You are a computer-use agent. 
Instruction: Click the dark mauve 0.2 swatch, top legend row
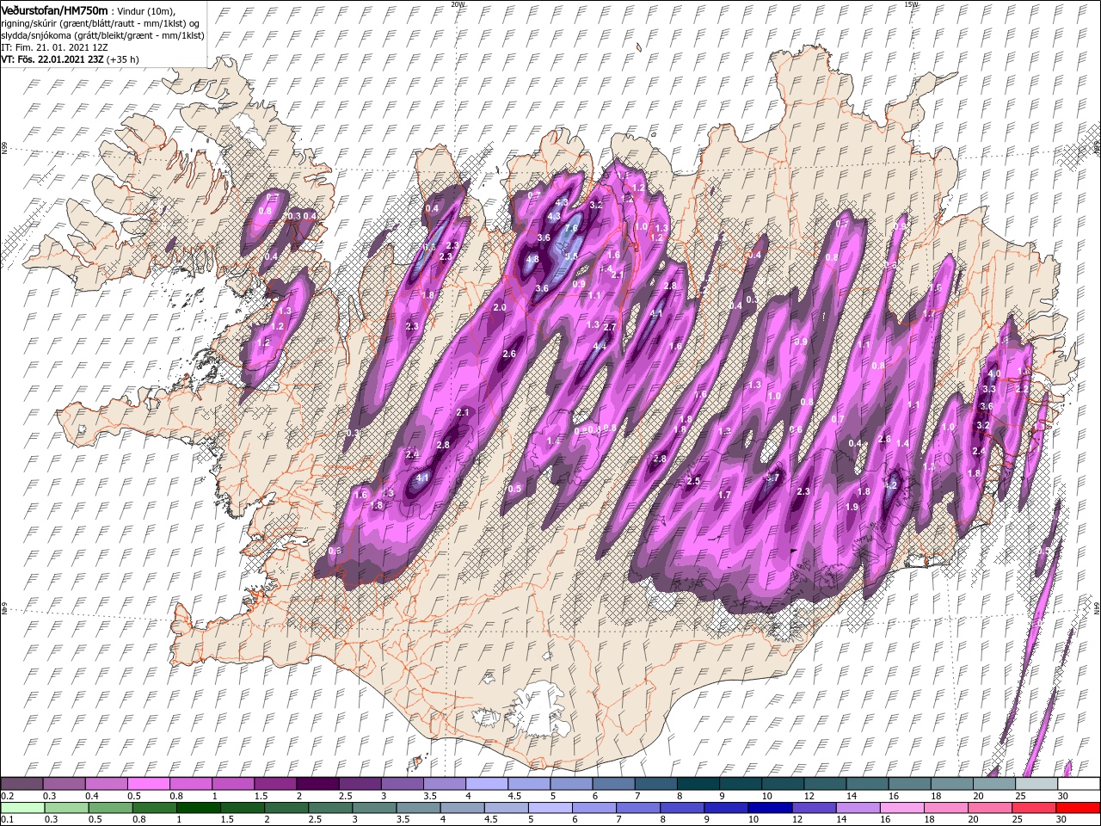pos(22,784)
